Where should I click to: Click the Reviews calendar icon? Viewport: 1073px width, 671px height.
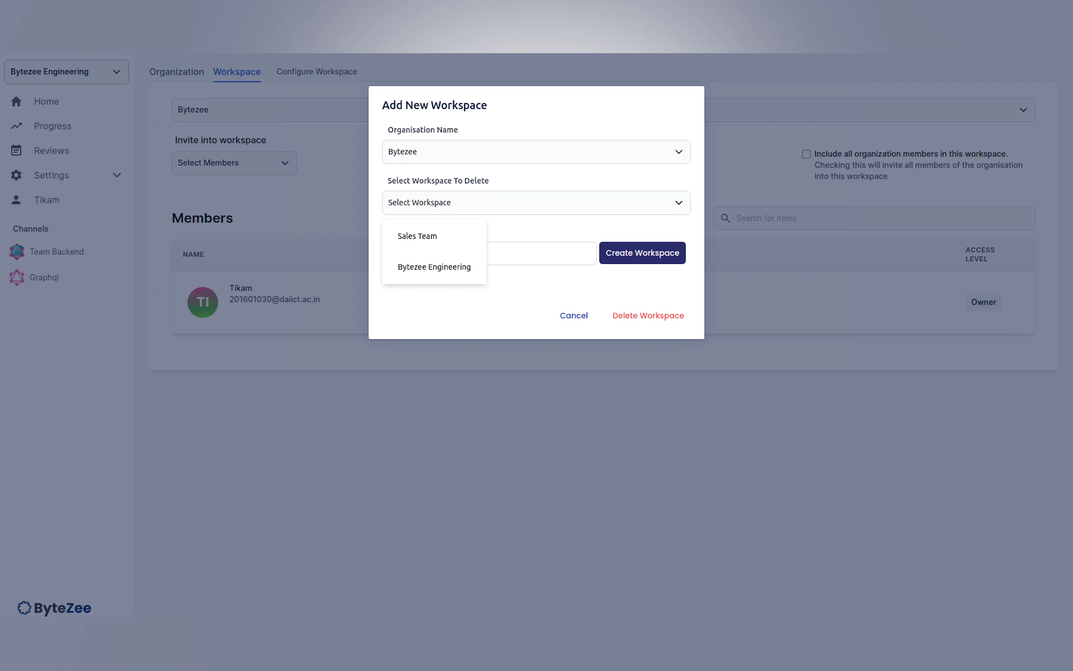[16, 150]
